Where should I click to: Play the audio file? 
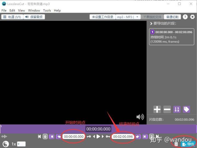point(98,137)
